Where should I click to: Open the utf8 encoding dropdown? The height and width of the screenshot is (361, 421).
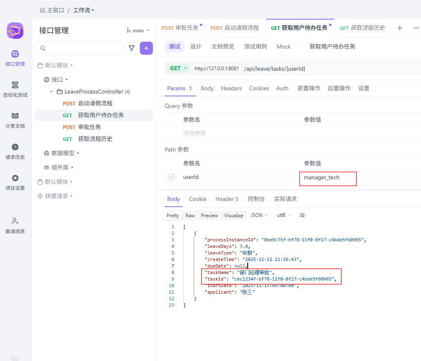coord(284,215)
